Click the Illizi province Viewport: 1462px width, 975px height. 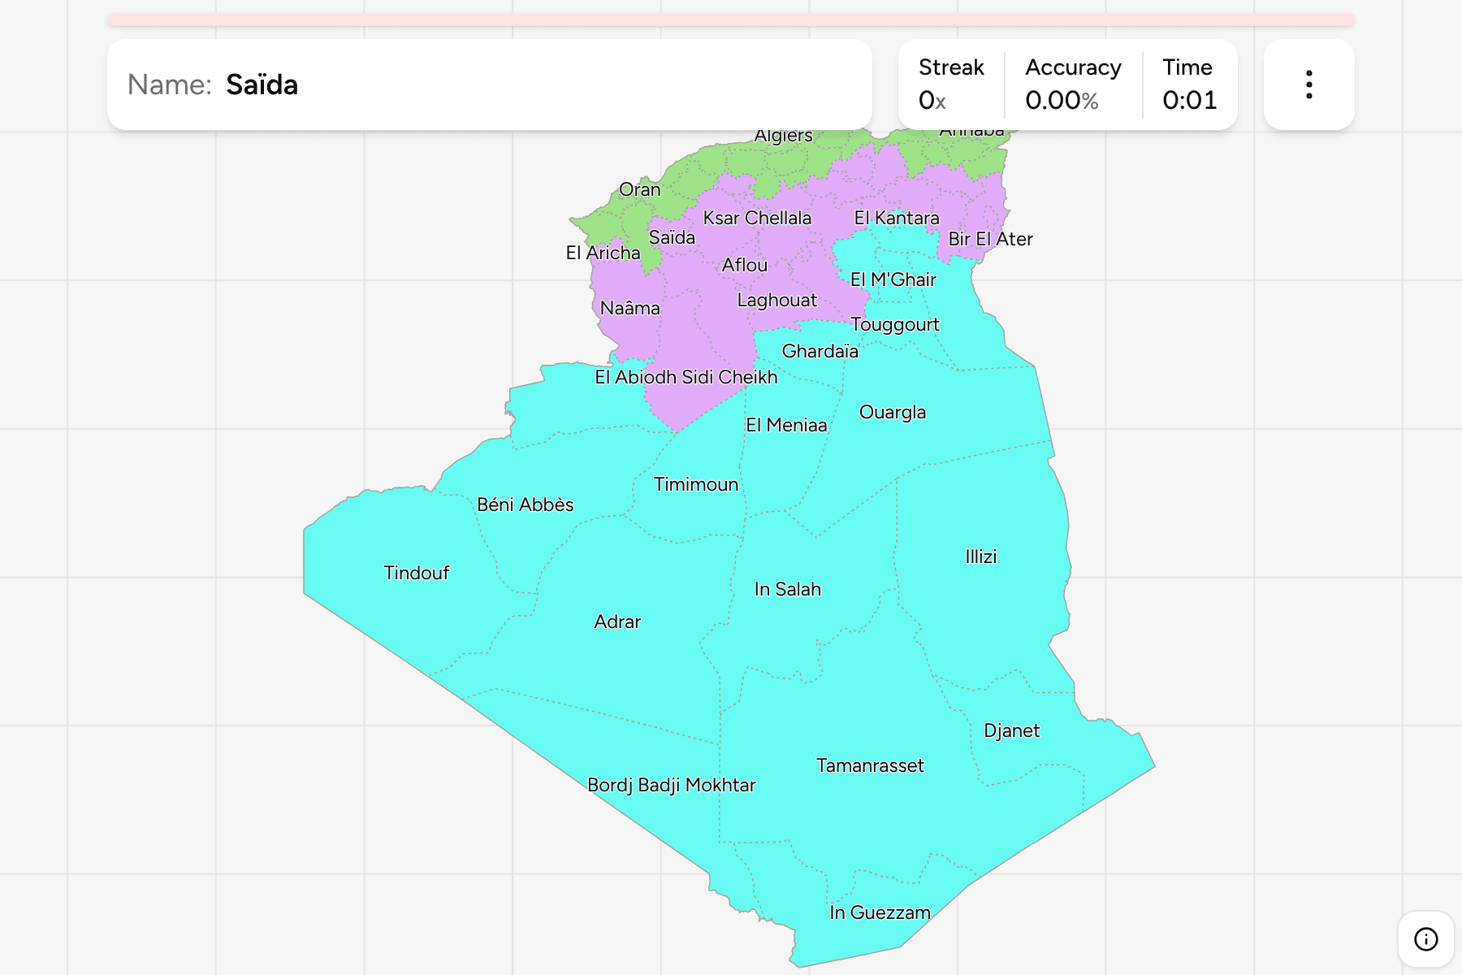pos(981,557)
